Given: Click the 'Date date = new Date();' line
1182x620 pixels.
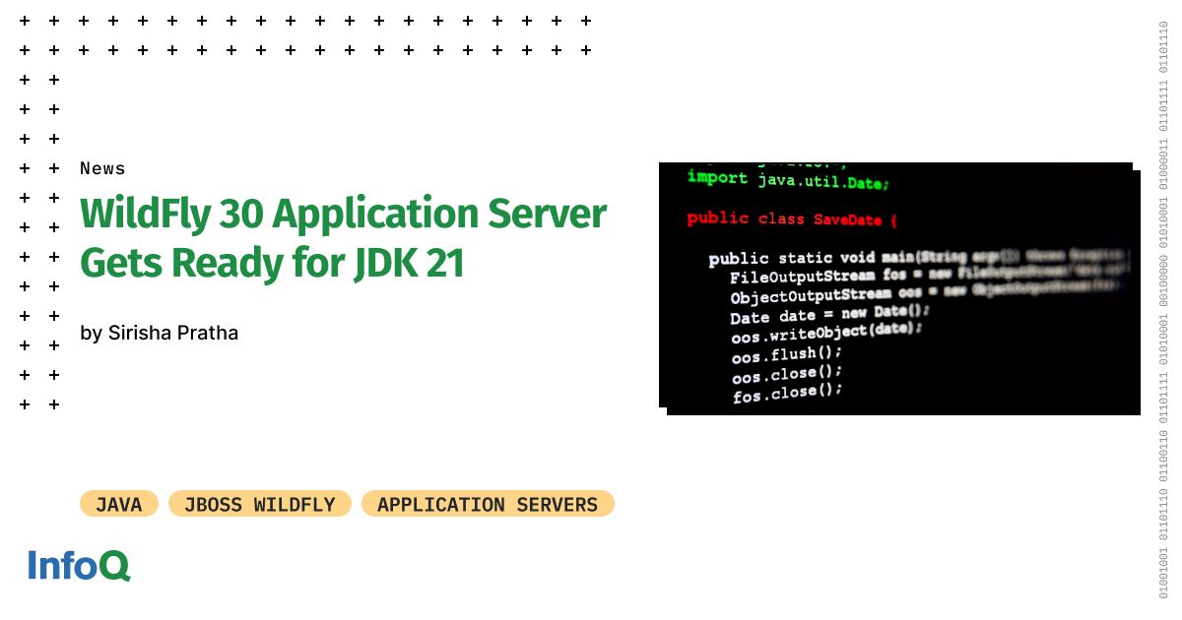Looking at the screenshot, I should point(829,314).
